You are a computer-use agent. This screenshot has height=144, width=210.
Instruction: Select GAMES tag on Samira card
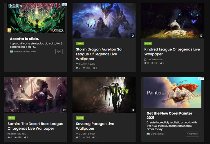11,118
